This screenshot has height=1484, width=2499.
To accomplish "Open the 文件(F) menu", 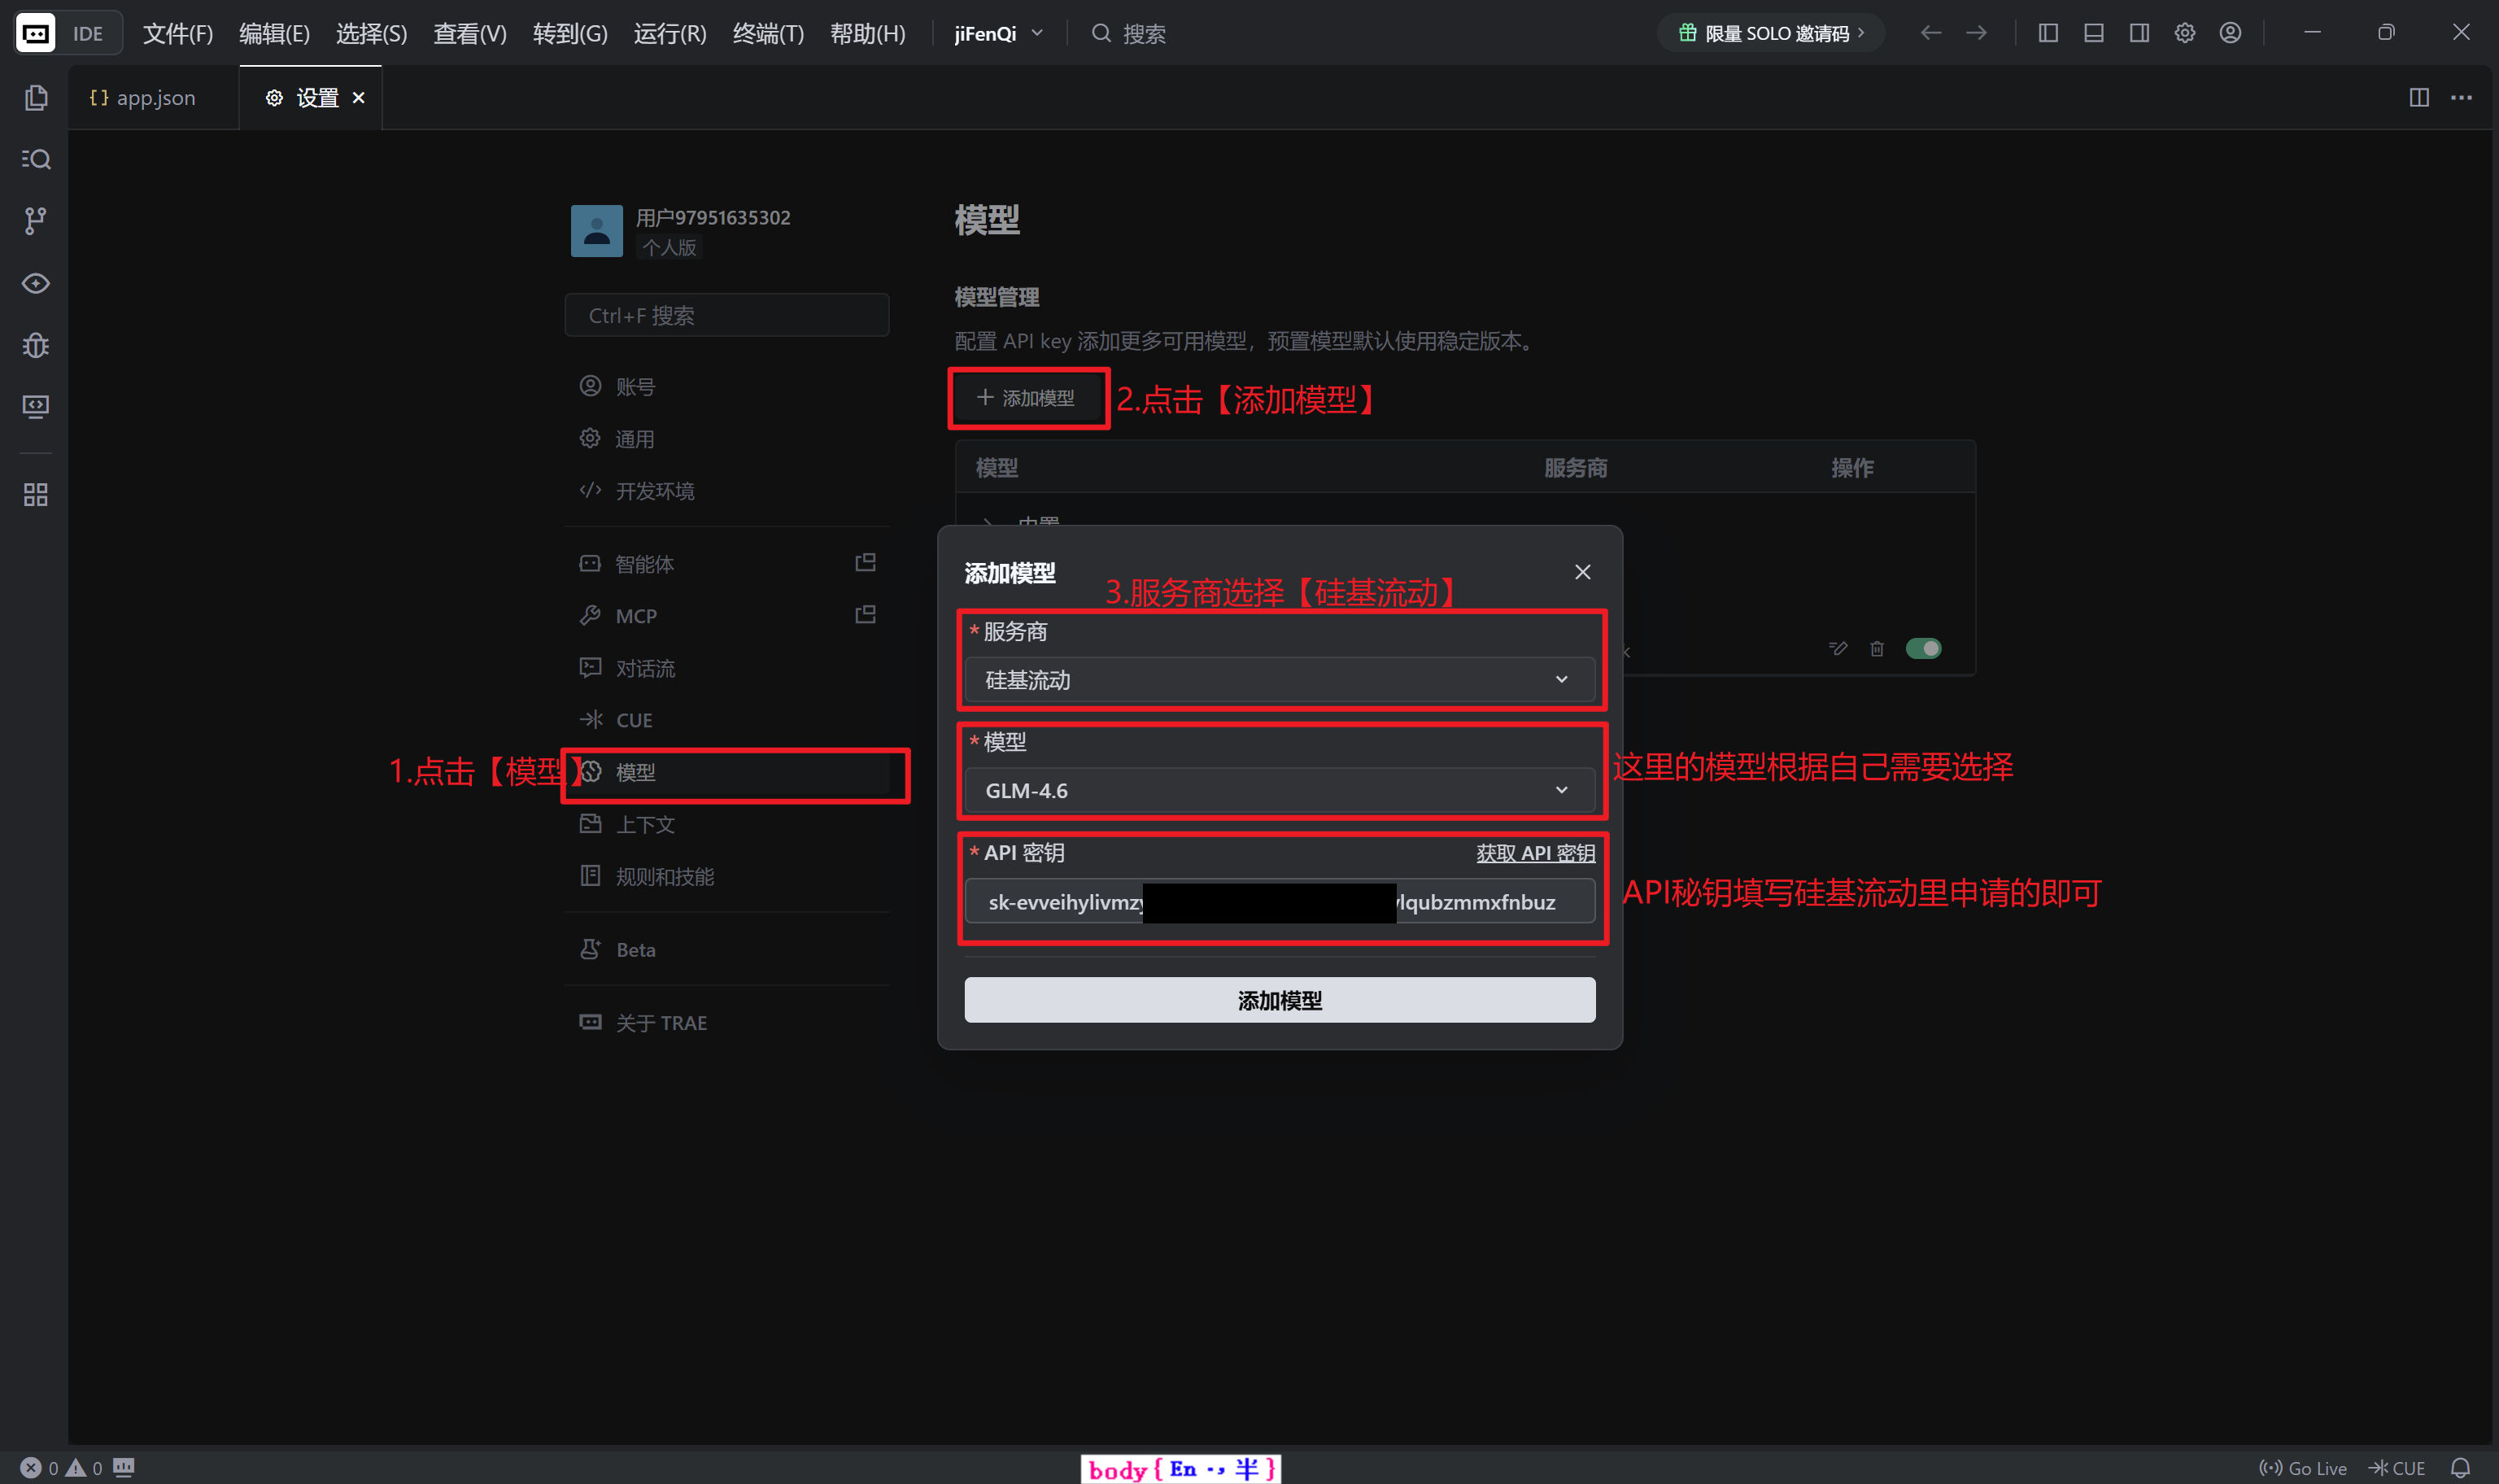I will pos(178,33).
